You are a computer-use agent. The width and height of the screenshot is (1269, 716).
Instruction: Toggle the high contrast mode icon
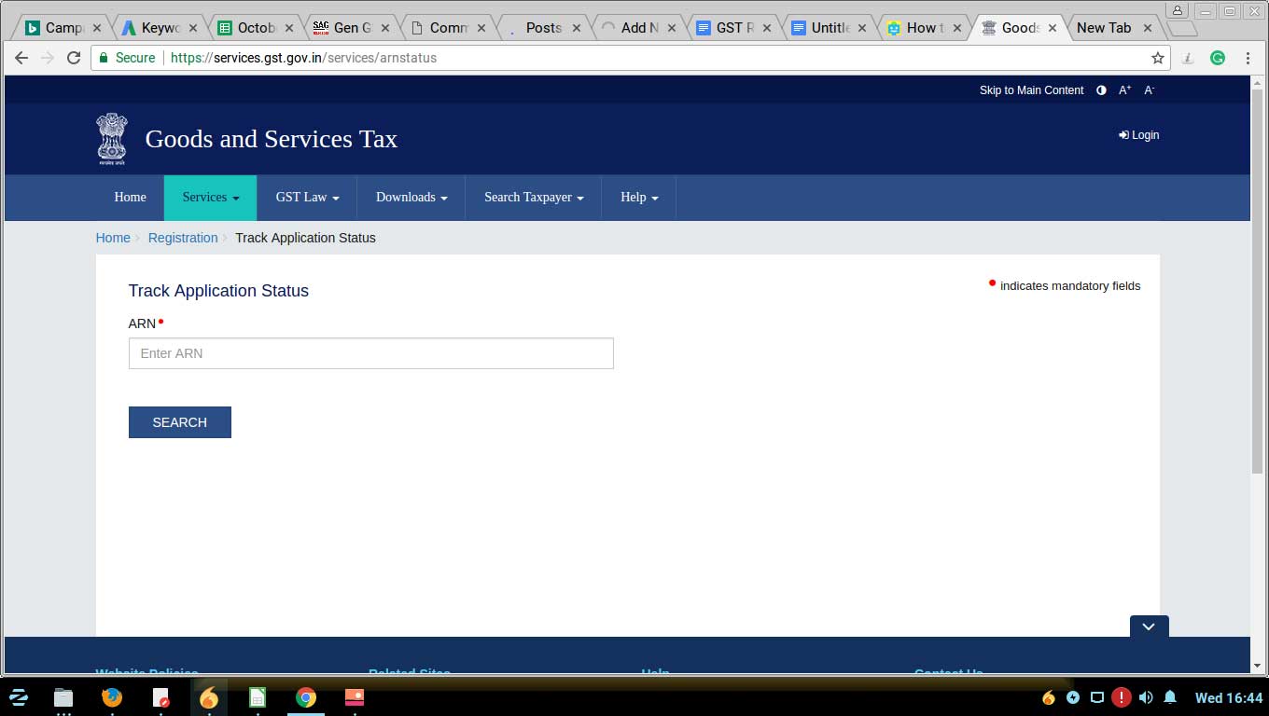coord(1101,90)
